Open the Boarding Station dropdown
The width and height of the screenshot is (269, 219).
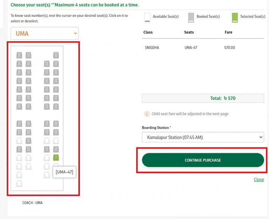pos(203,137)
